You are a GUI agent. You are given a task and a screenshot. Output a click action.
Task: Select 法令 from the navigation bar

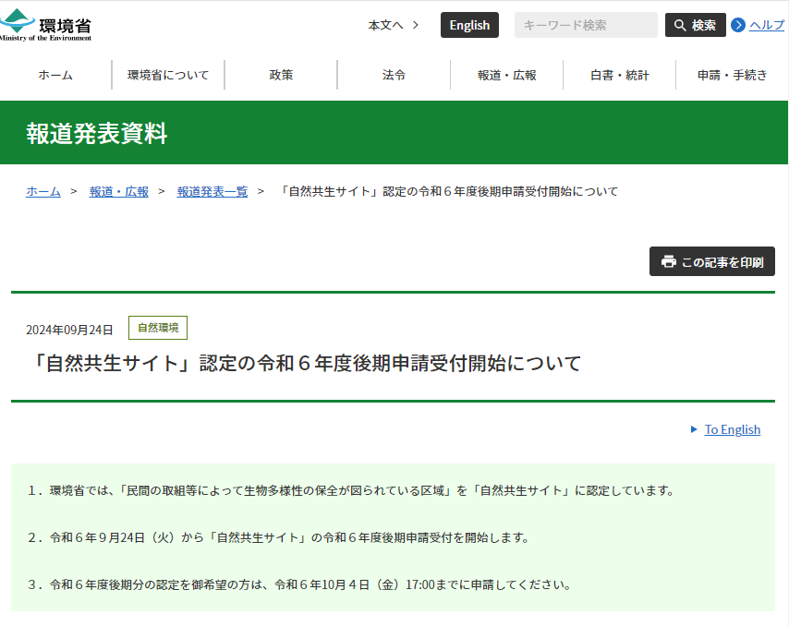pos(393,75)
